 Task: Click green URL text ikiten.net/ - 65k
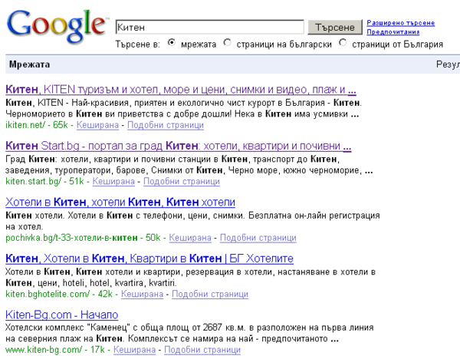point(37,125)
